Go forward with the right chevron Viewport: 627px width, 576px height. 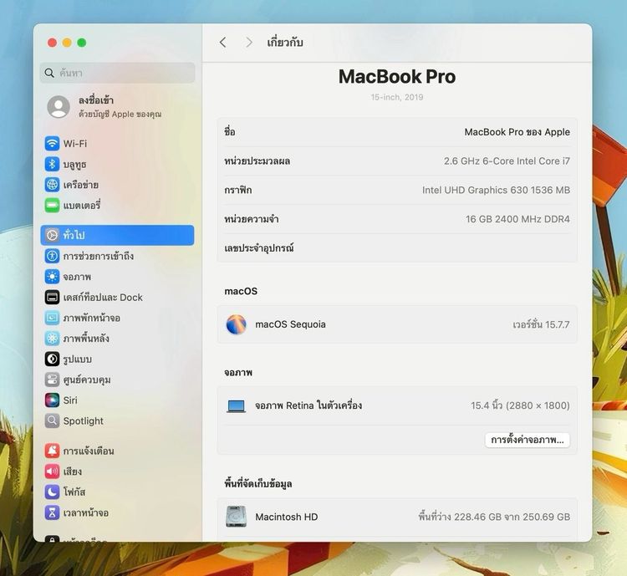[x=249, y=43]
